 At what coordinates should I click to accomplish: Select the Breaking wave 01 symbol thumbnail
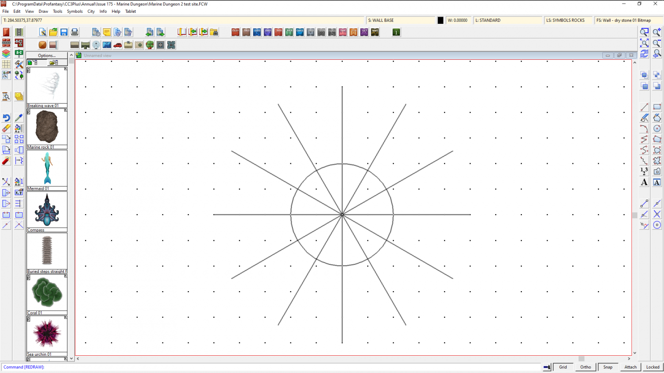[47, 86]
